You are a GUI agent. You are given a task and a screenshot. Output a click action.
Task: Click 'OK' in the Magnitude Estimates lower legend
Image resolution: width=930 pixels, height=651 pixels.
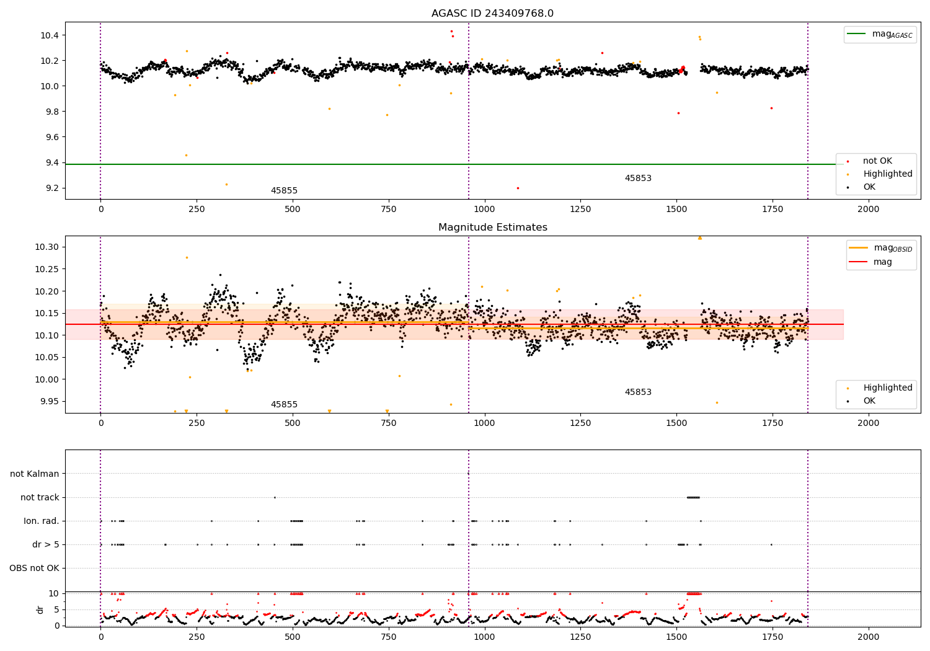[862, 401]
